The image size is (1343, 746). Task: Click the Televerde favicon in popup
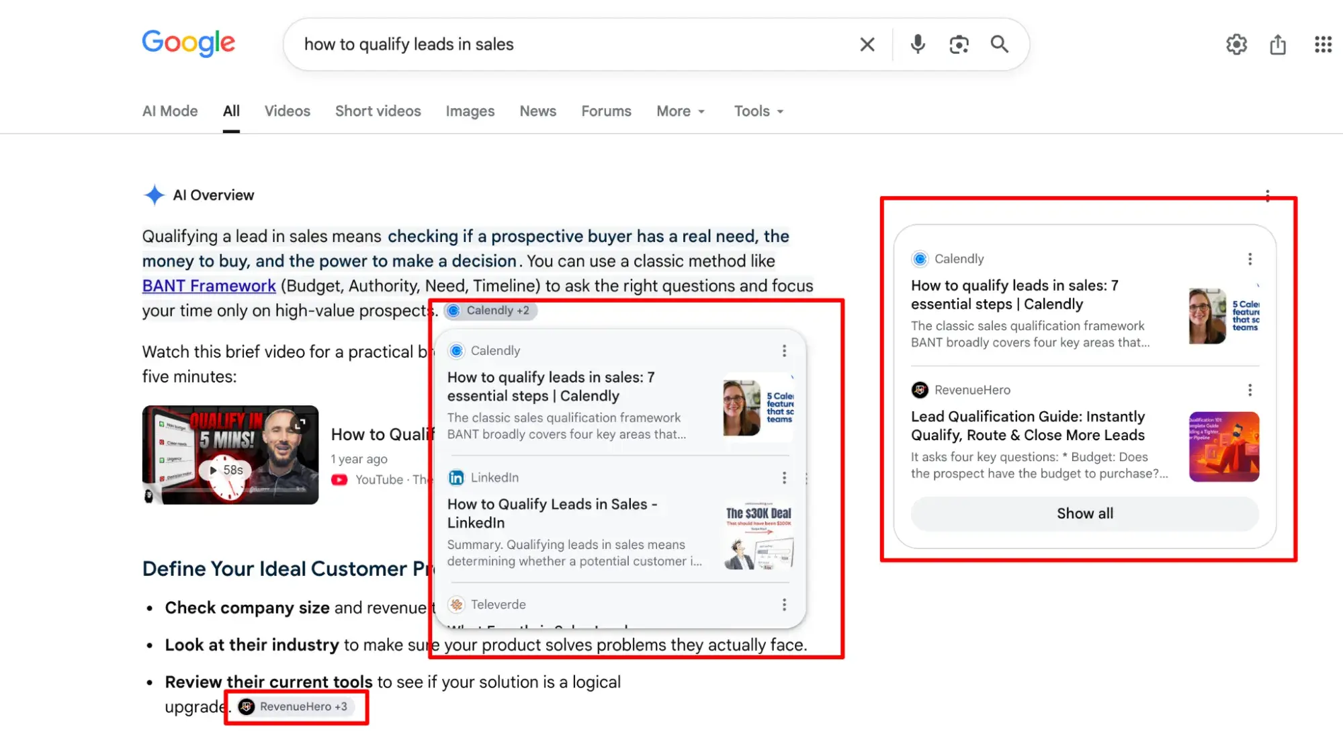point(456,605)
